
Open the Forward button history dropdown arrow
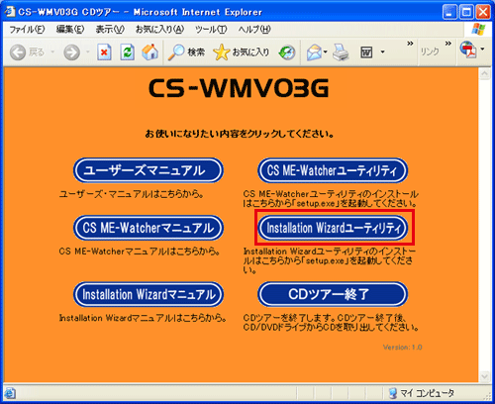[88, 51]
